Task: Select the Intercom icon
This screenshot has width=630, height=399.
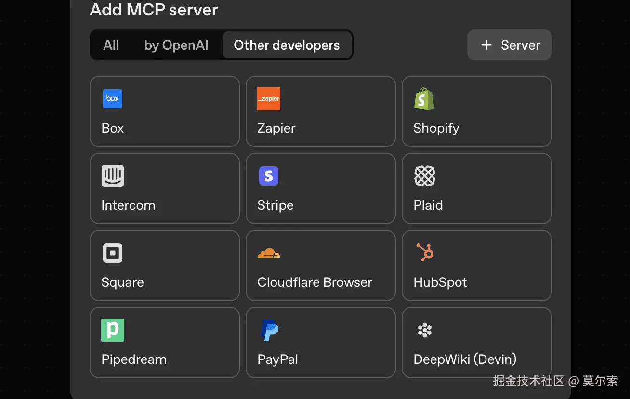Action: [112, 176]
